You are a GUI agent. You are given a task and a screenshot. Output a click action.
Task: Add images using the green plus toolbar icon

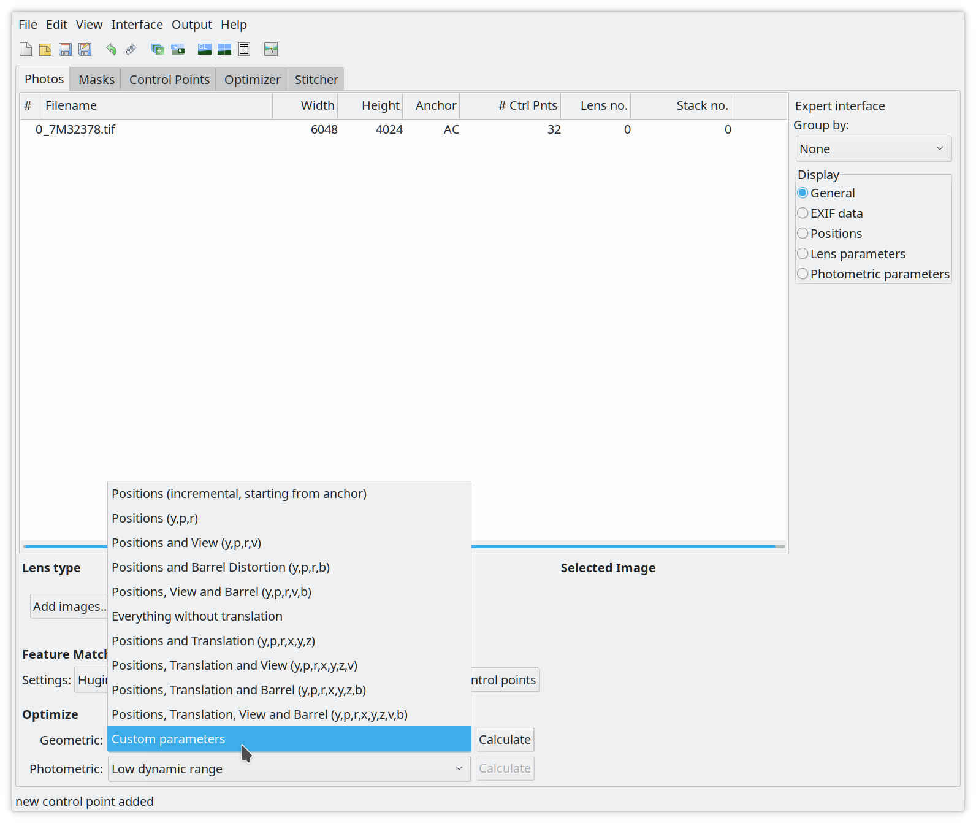[x=158, y=49]
